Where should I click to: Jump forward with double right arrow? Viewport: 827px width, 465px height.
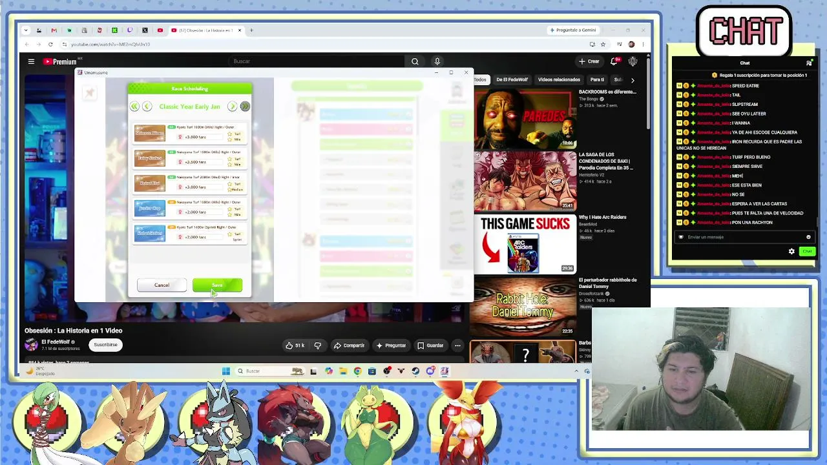(245, 107)
